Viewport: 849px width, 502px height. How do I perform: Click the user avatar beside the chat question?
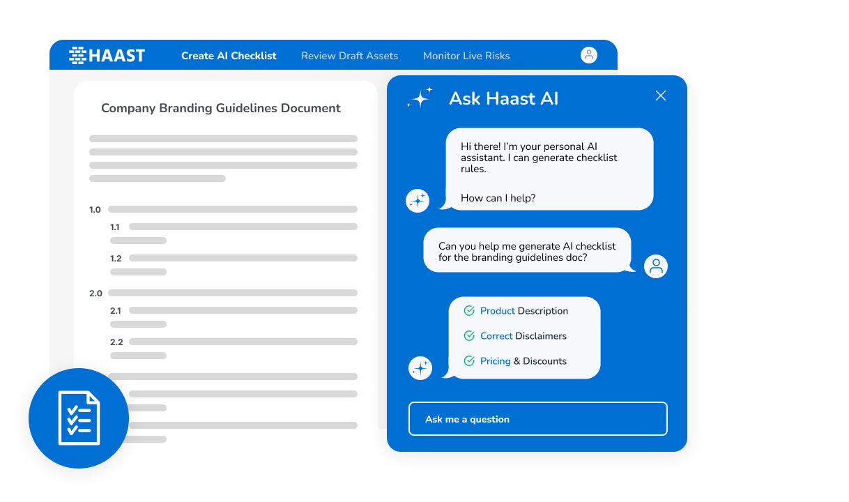[x=656, y=266]
